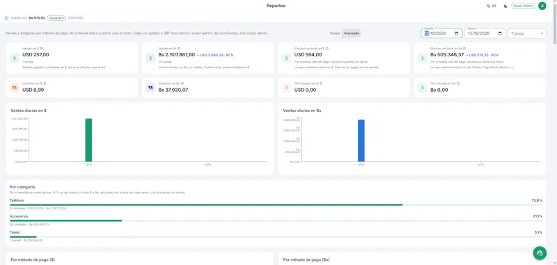Click the Por categoría section heading
Image resolution: width=557 pixels, height=265 pixels.
click(22, 187)
